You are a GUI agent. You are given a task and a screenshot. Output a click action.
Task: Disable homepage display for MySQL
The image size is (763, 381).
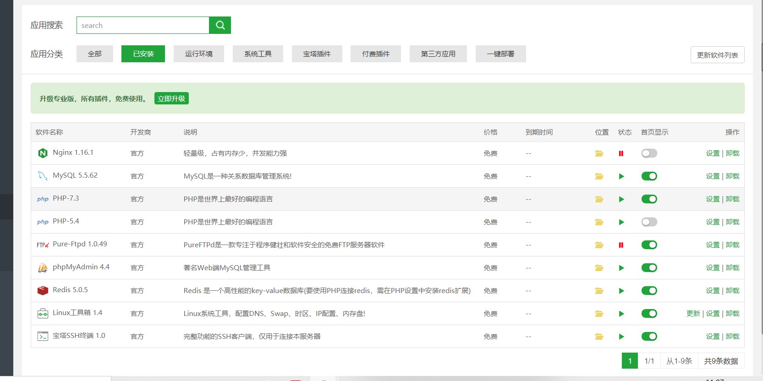(649, 176)
